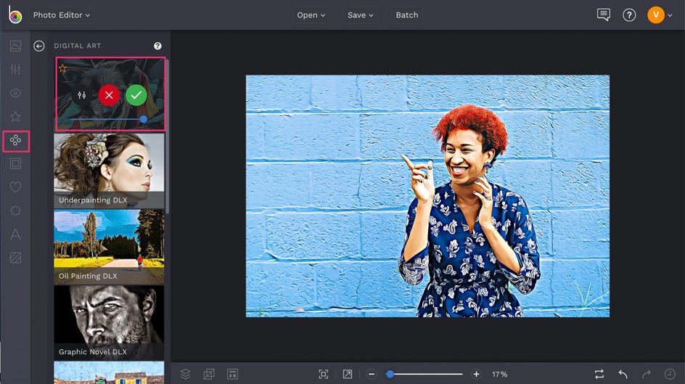Toggle favorite star on selected effect
685x384 pixels.
62,69
